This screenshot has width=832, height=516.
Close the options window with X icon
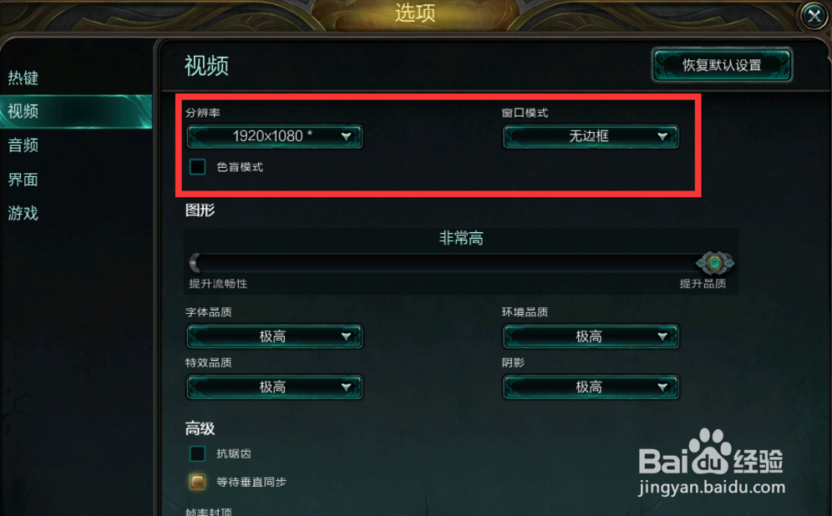point(814,17)
